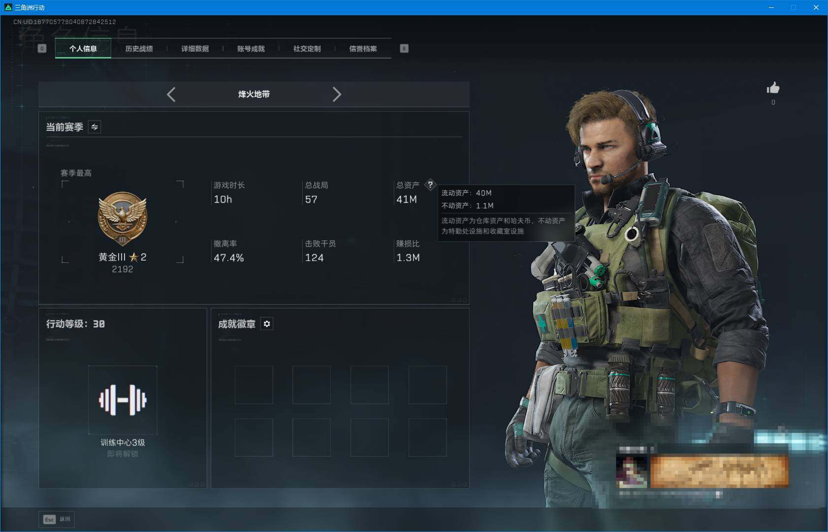Viewport: 828px width, 532px height.
Task: Click the 行动等级: 30 heading
Action: (x=75, y=324)
